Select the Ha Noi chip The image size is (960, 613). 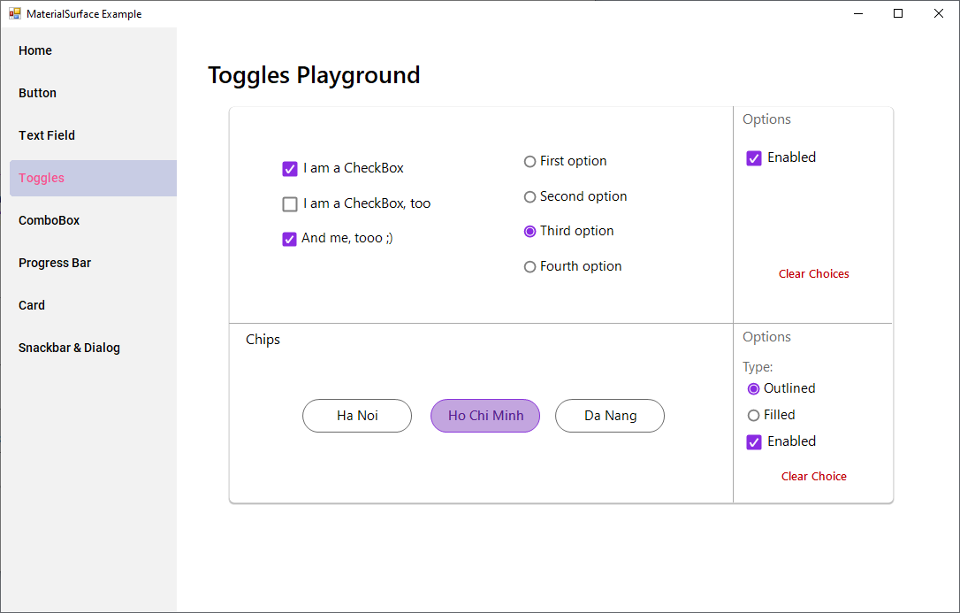coord(357,416)
